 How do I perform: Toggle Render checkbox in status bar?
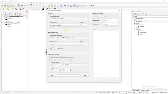coord(154,93)
